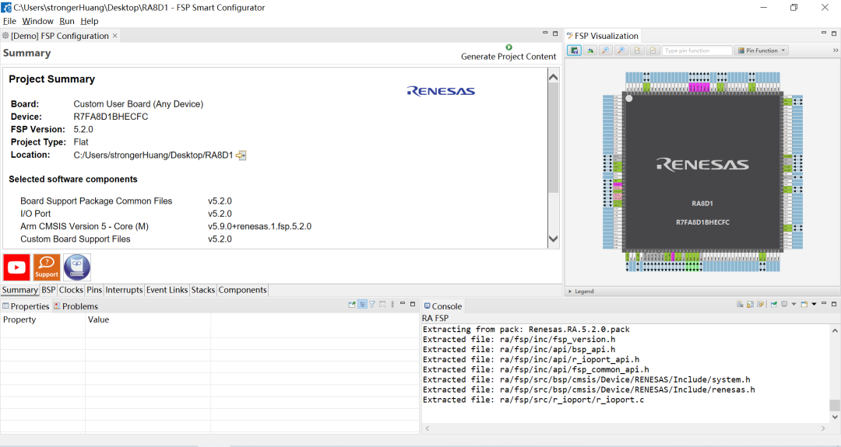Switch to the Problems tab
This screenshot has width=841, height=447.
click(79, 306)
